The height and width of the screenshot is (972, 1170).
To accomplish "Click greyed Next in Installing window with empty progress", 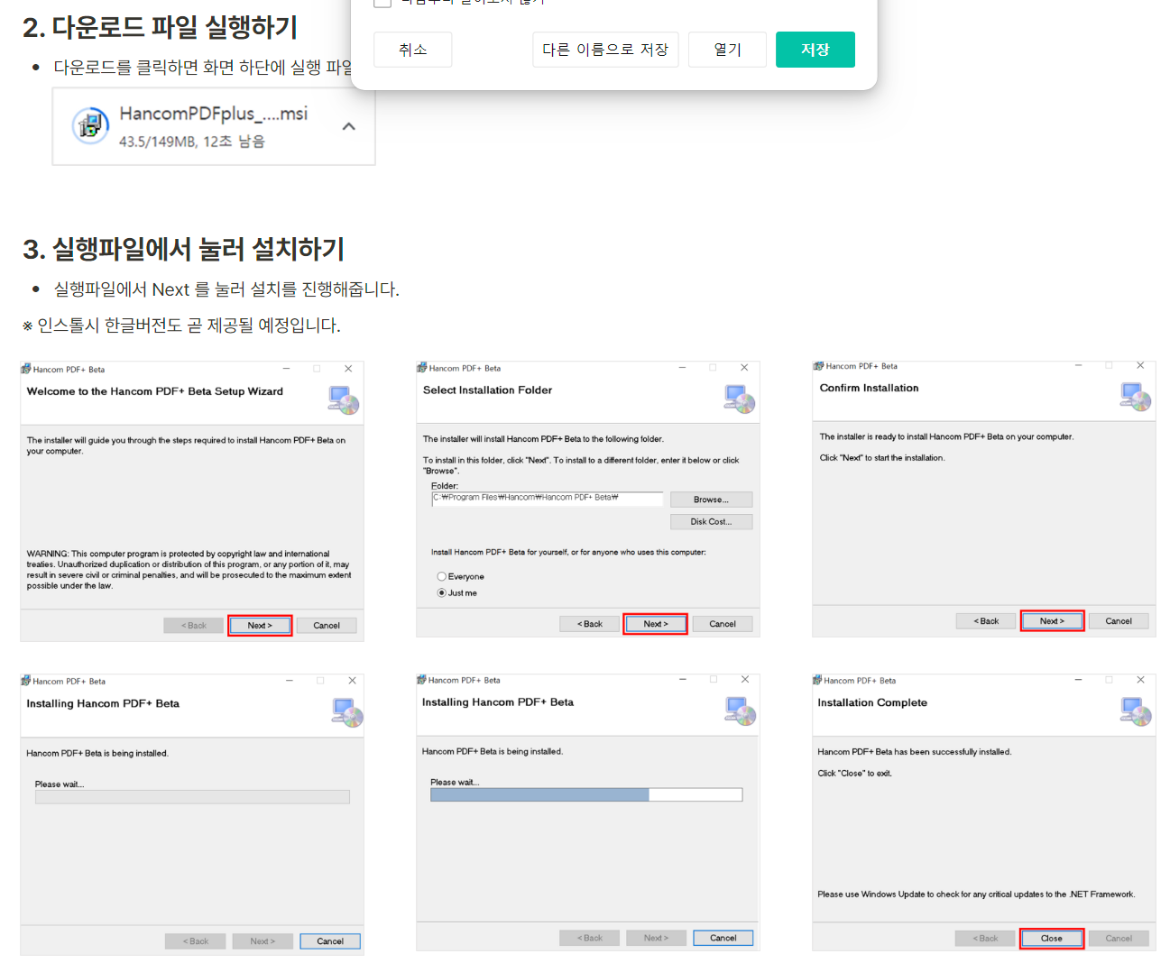I will coord(263,941).
